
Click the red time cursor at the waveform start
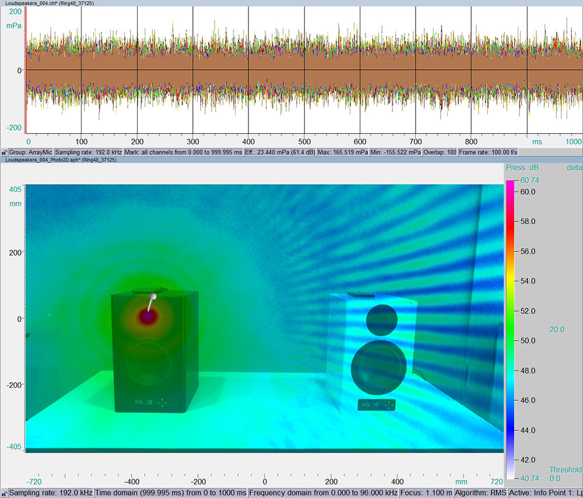26,70
